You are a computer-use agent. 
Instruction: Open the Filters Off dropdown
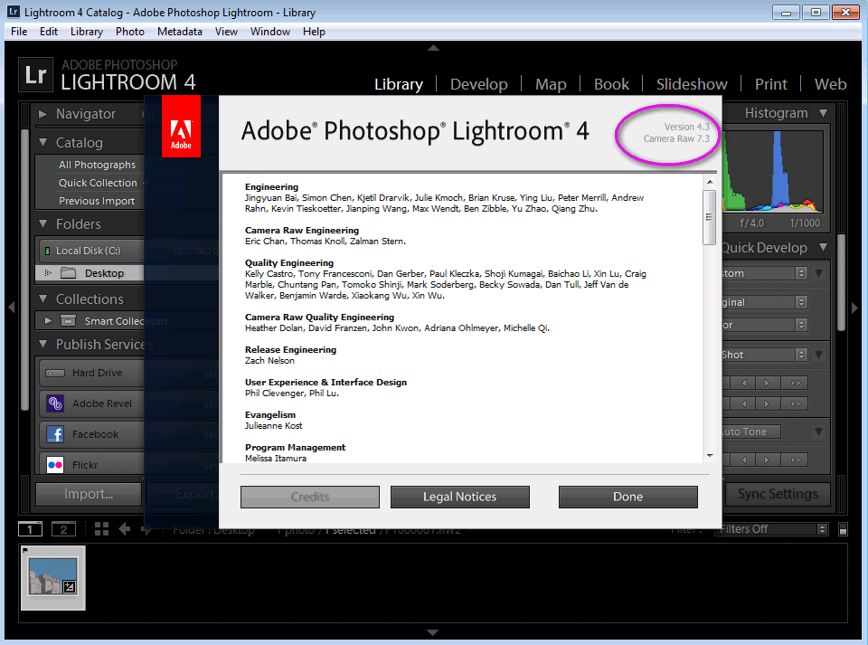[x=773, y=528]
